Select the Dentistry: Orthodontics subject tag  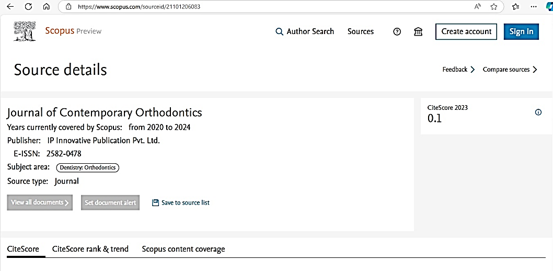click(88, 167)
